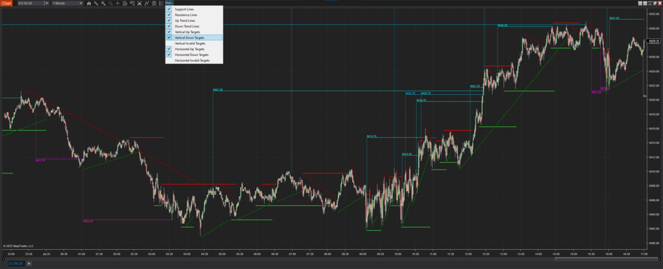Select the zoom in magnifier tool
663x269 pixels.
103,3
